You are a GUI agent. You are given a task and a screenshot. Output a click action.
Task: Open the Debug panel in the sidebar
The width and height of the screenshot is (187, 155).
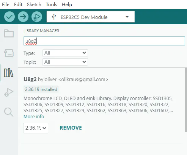pos(9,92)
